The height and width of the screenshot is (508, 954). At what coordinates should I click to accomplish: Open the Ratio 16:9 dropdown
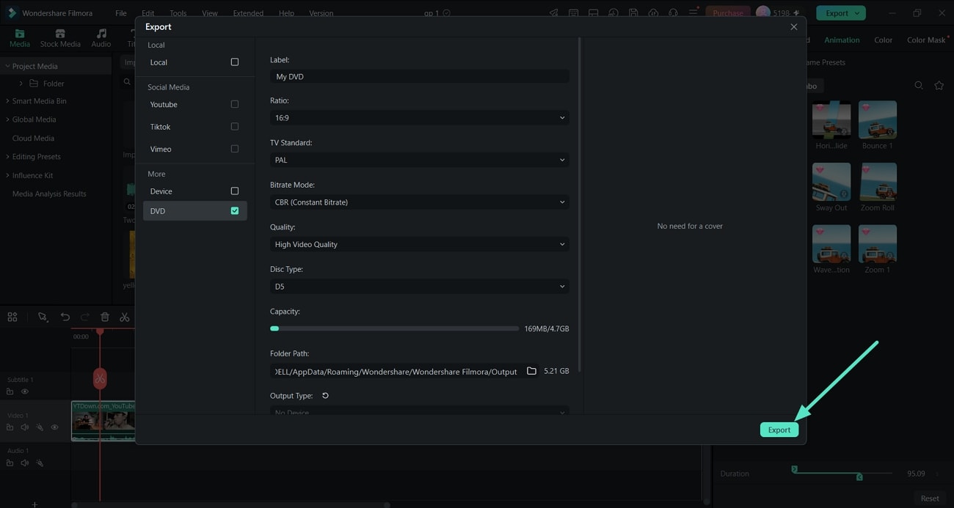click(419, 117)
